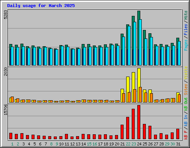The width and height of the screenshot is (190, 148).
Task: Click day 30 on the x-axis
Action: point(173,144)
